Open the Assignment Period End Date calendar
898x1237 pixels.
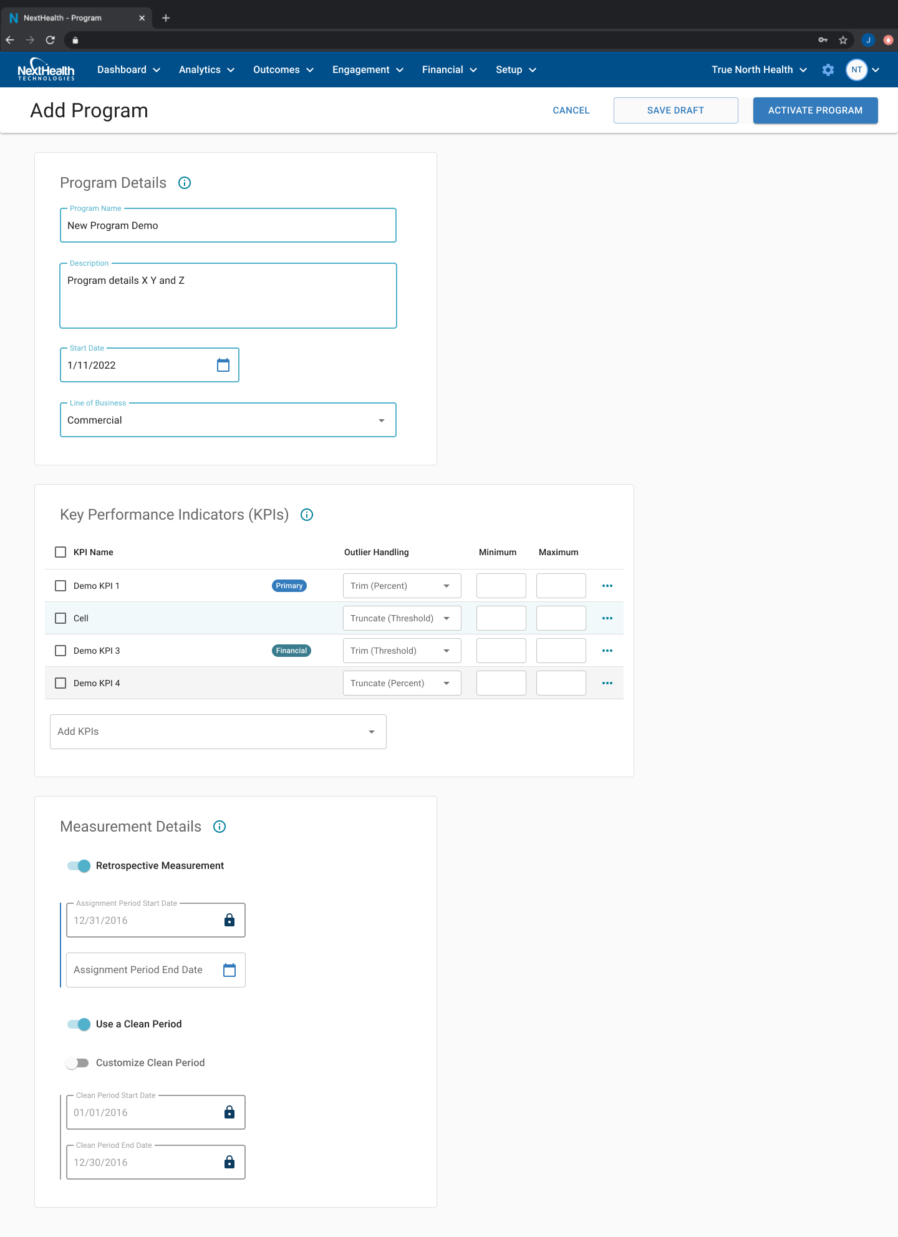(229, 970)
